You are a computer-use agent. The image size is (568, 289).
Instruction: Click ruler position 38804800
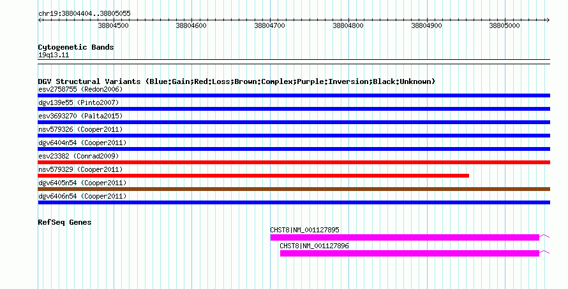click(348, 25)
